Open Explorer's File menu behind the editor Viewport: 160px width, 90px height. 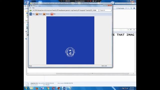(x=25, y=6)
